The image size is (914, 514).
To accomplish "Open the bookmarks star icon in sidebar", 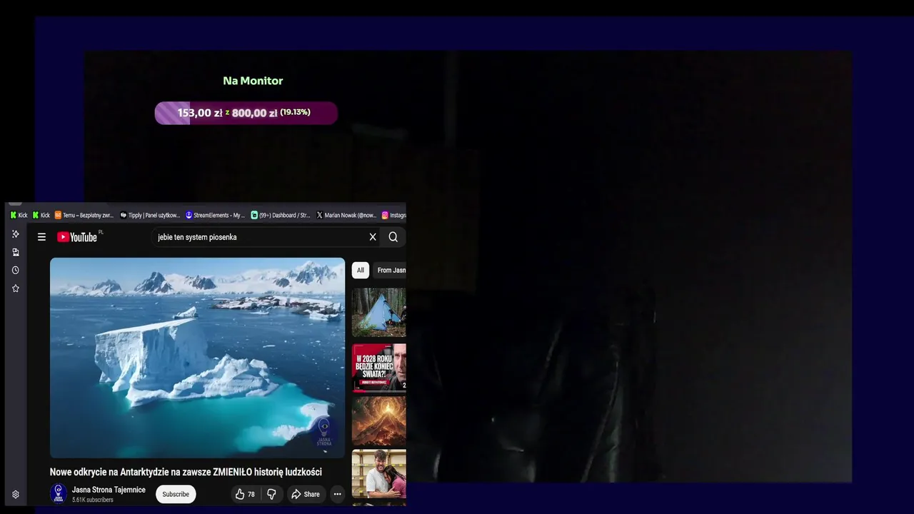I will (16, 288).
